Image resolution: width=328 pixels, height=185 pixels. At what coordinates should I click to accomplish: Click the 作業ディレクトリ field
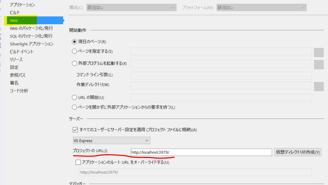coord(221,86)
